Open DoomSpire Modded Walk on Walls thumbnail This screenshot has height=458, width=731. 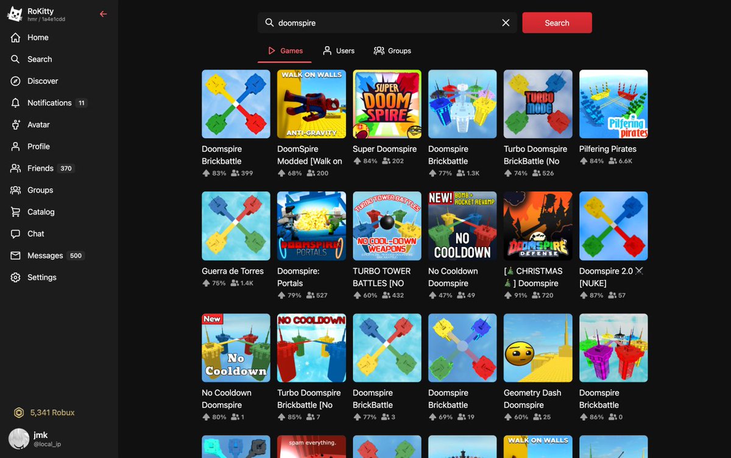coord(311,104)
